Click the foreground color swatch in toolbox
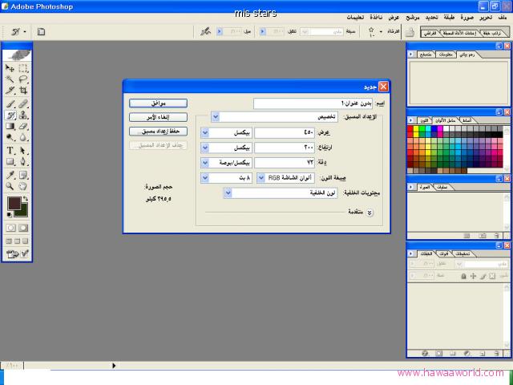The height and width of the screenshot is (385, 513). (x=14, y=204)
